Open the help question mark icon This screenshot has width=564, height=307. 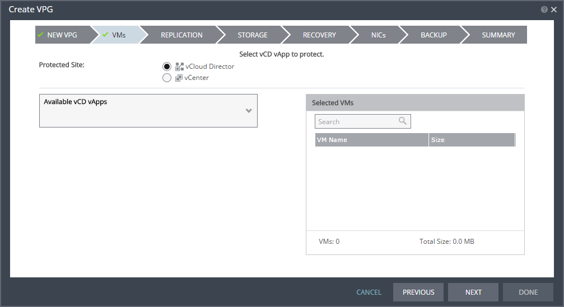[544, 10]
